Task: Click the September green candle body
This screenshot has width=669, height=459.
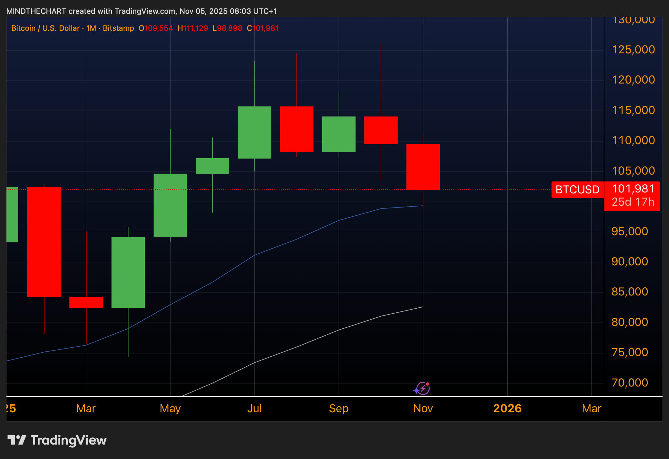Action: click(x=339, y=134)
